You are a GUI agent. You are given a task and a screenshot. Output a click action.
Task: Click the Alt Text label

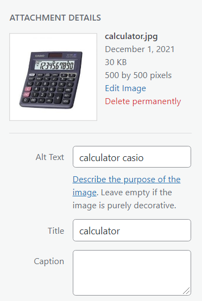pos(50,157)
